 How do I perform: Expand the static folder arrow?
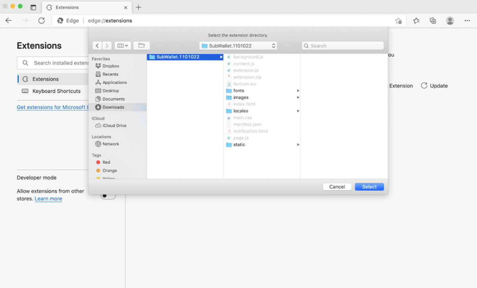(x=298, y=145)
